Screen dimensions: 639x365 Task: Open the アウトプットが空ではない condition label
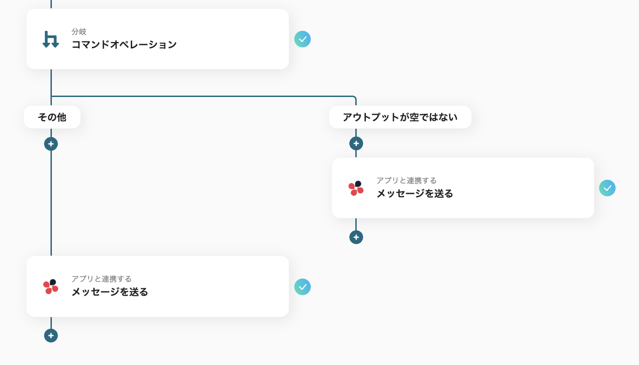pos(400,117)
